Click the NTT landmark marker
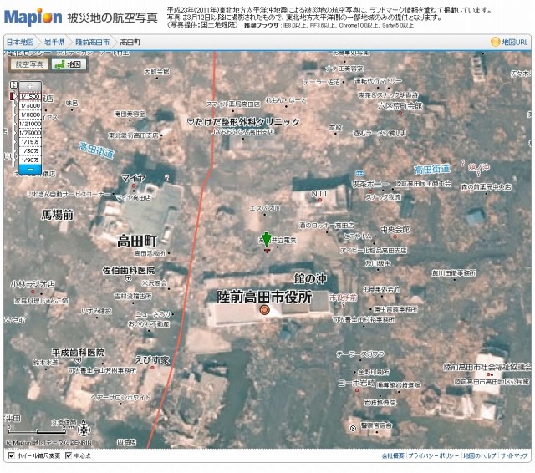 [x=320, y=201]
